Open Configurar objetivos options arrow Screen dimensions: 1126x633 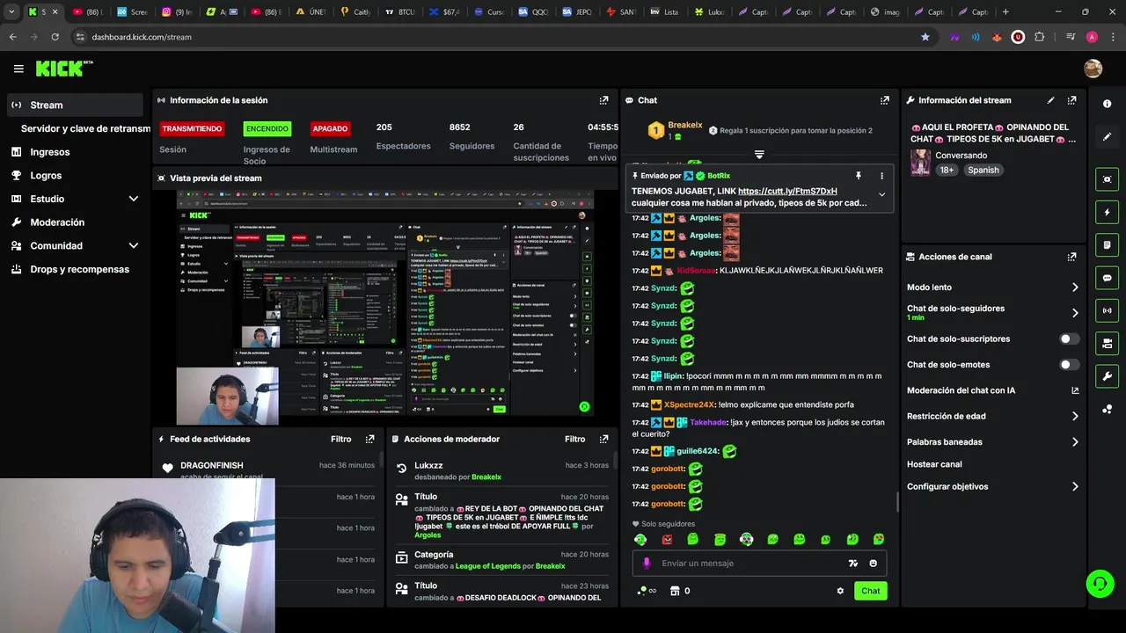click(1075, 486)
